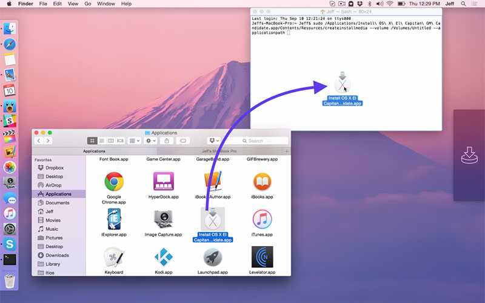Select the iBooks.app icon
This screenshot has width=485, height=303.
click(x=262, y=181)
